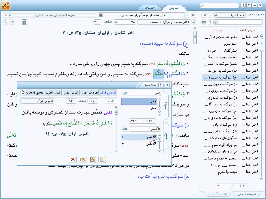This screenshot has width=266, height=199.
Task: Click the page number field showing ۷ in the toolbar
Action: [97, 22]
